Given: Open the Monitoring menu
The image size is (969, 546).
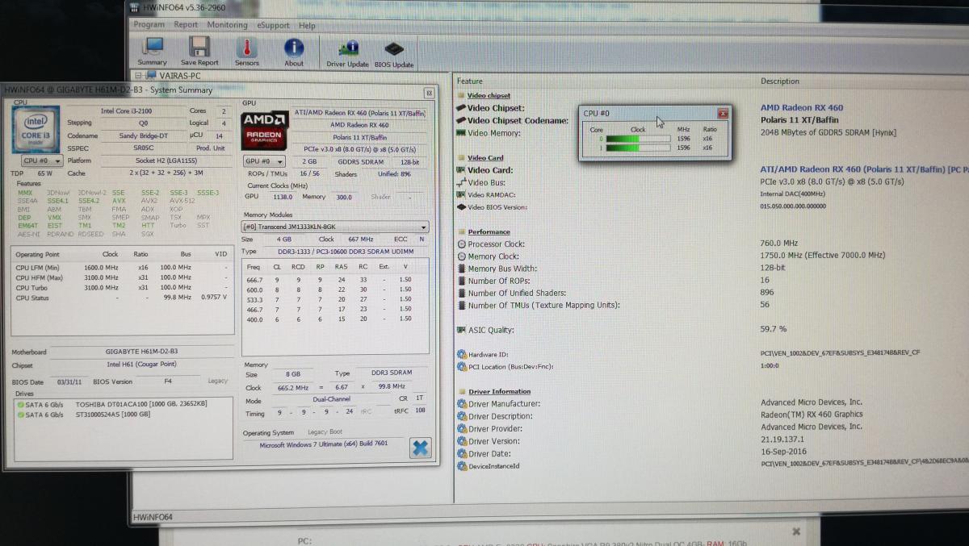Looking at the screenshot, I should (x=227, y=25).
